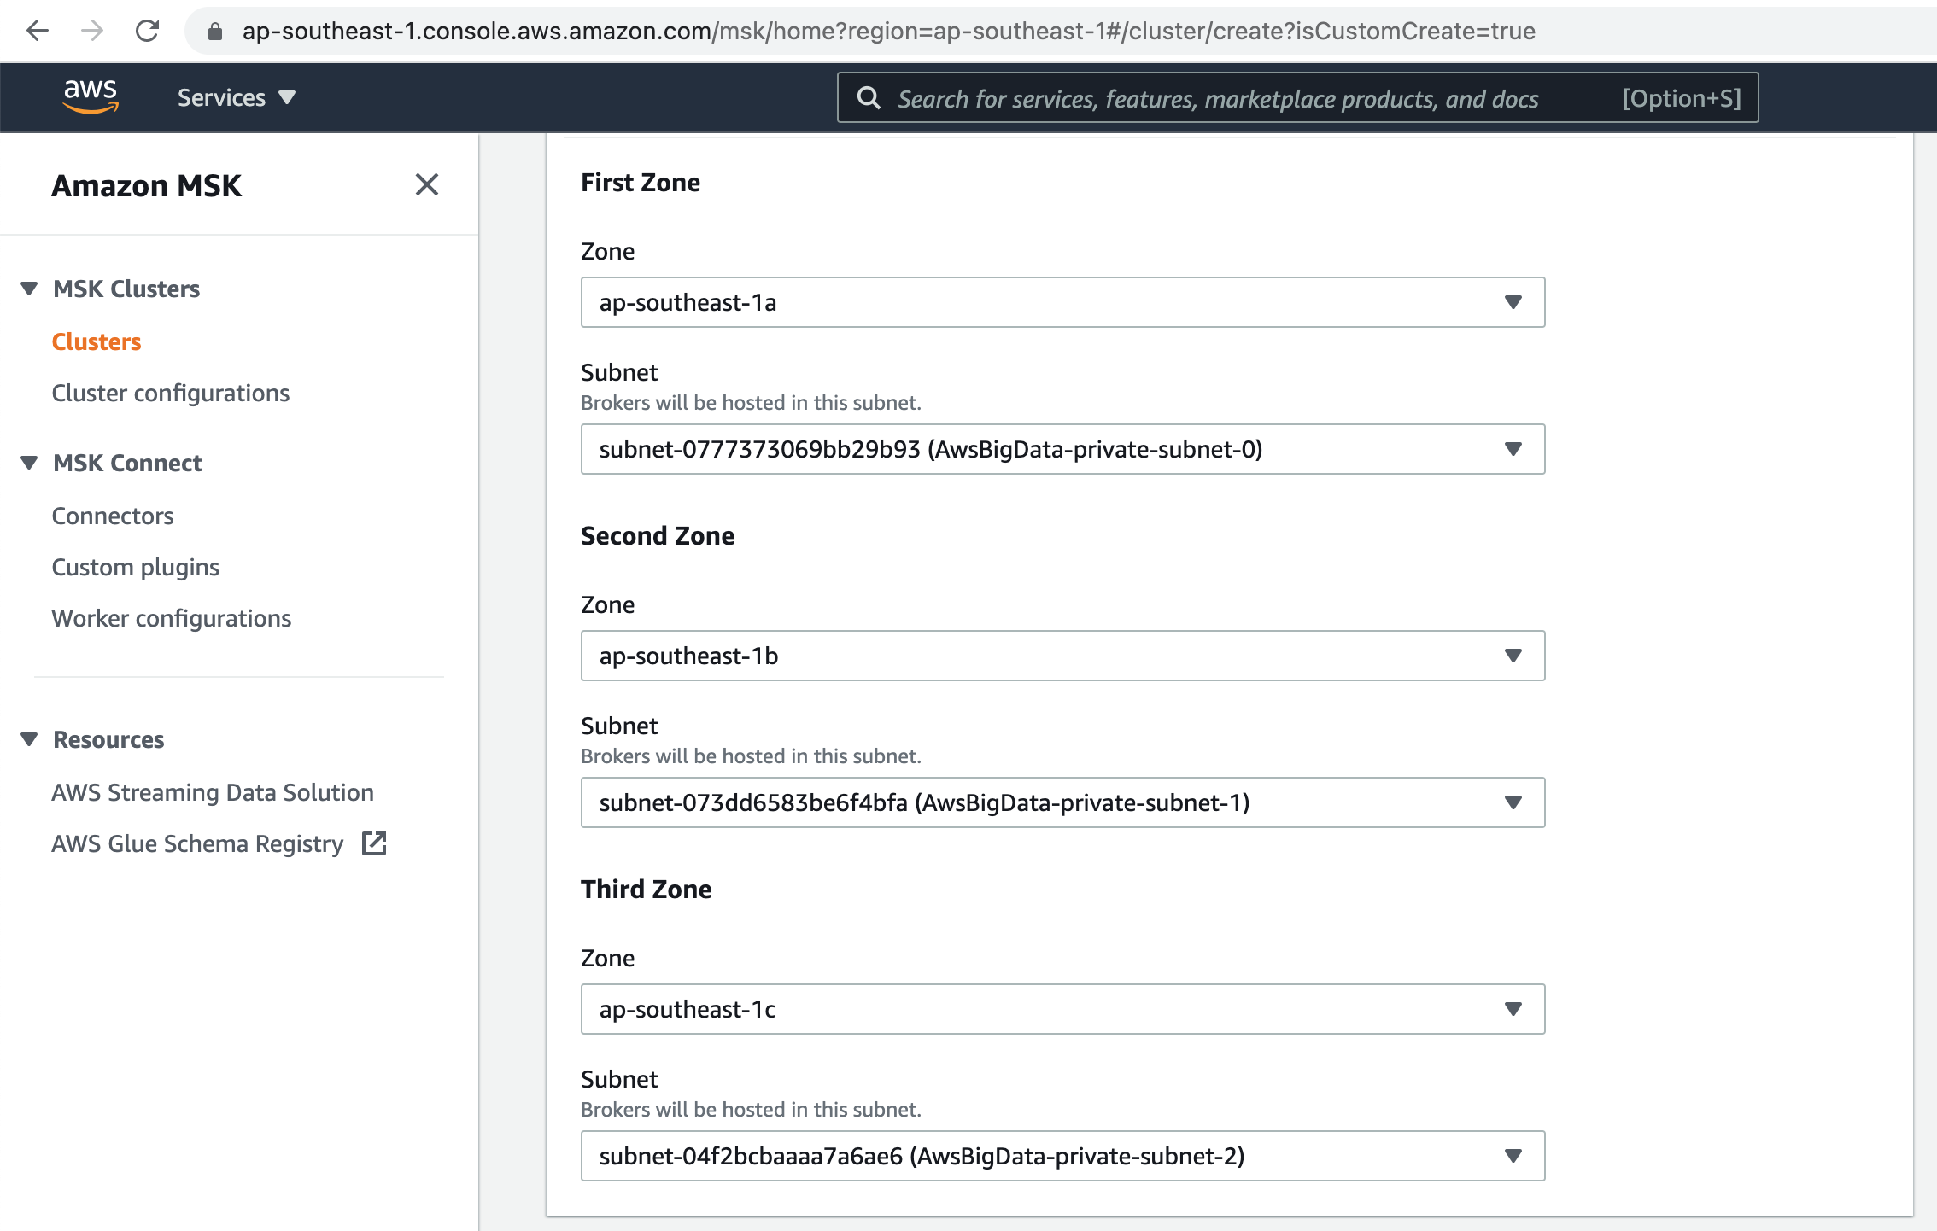Open Worker configurations page
The height and width of the screenshot is (1231, 1937).
172,618
